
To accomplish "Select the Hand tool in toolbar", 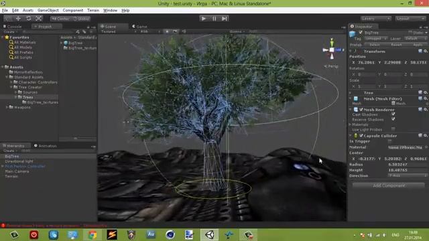I will 8,19.
